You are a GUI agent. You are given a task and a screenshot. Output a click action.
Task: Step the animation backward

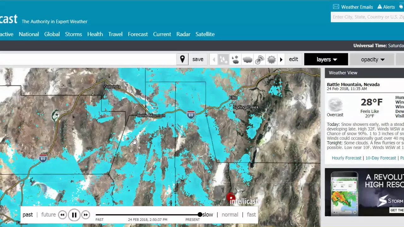coord(62,215)
